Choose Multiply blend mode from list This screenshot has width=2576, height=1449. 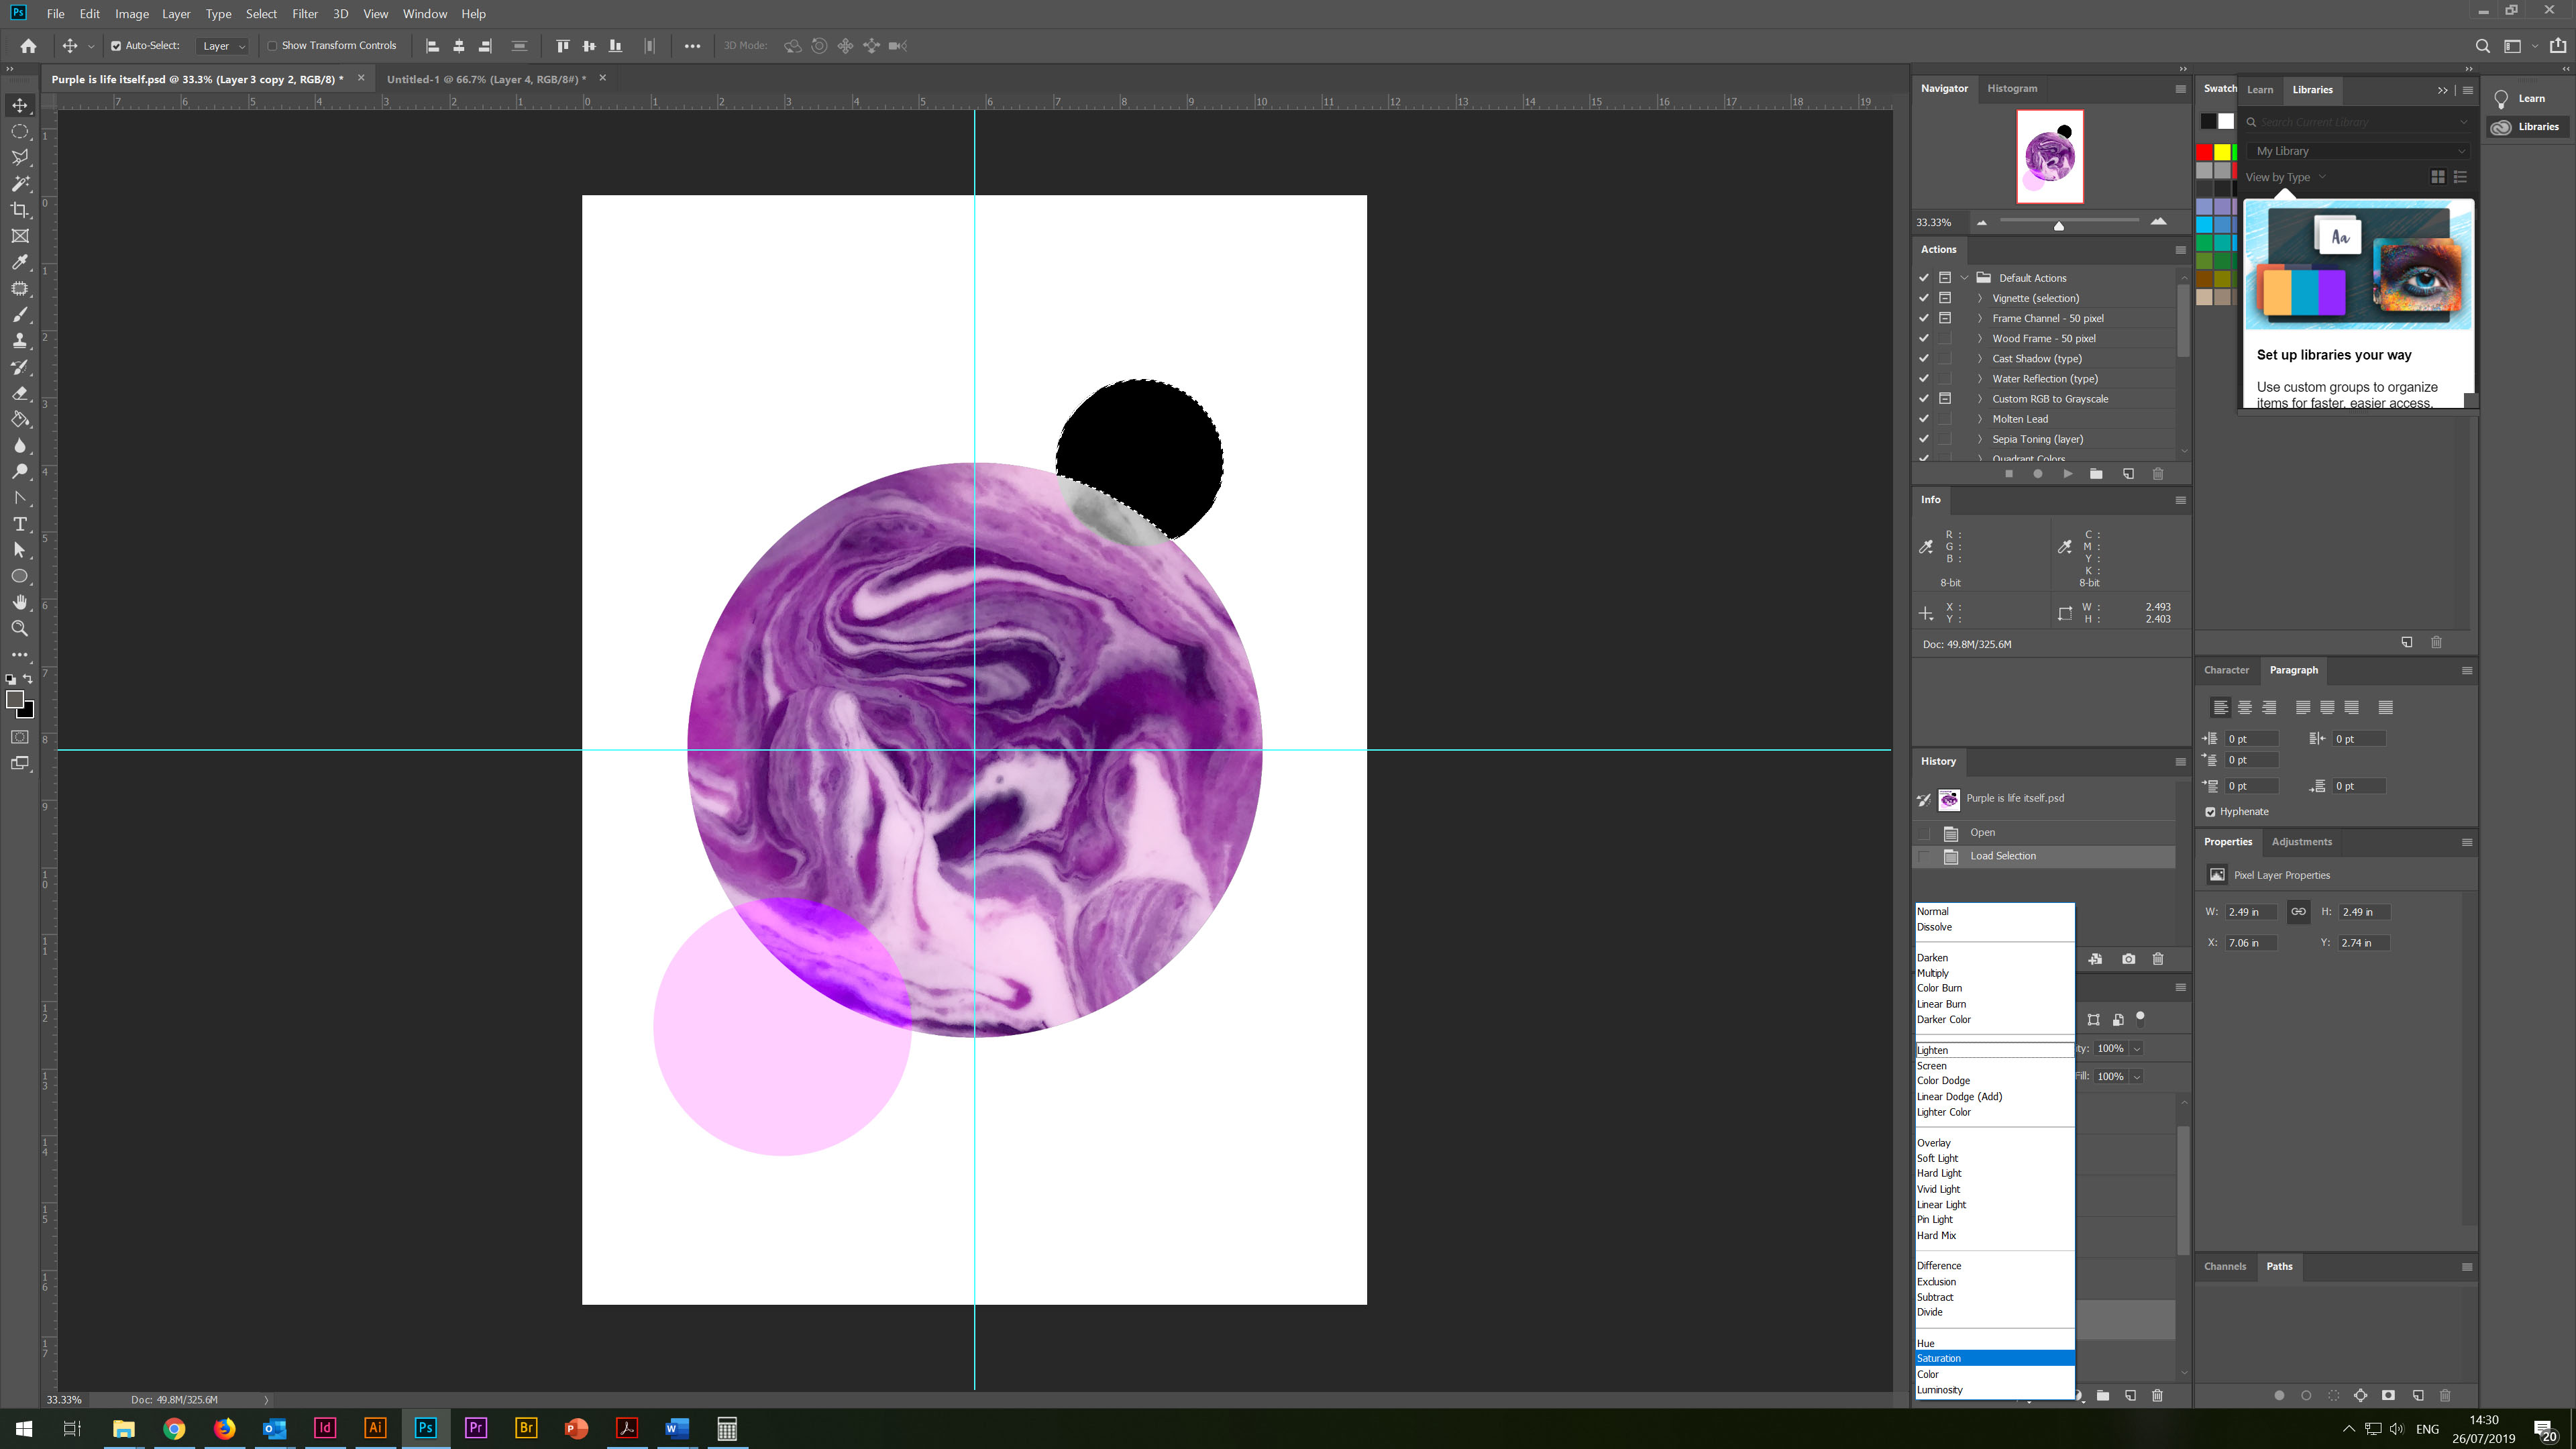[x=1932, y=973]
